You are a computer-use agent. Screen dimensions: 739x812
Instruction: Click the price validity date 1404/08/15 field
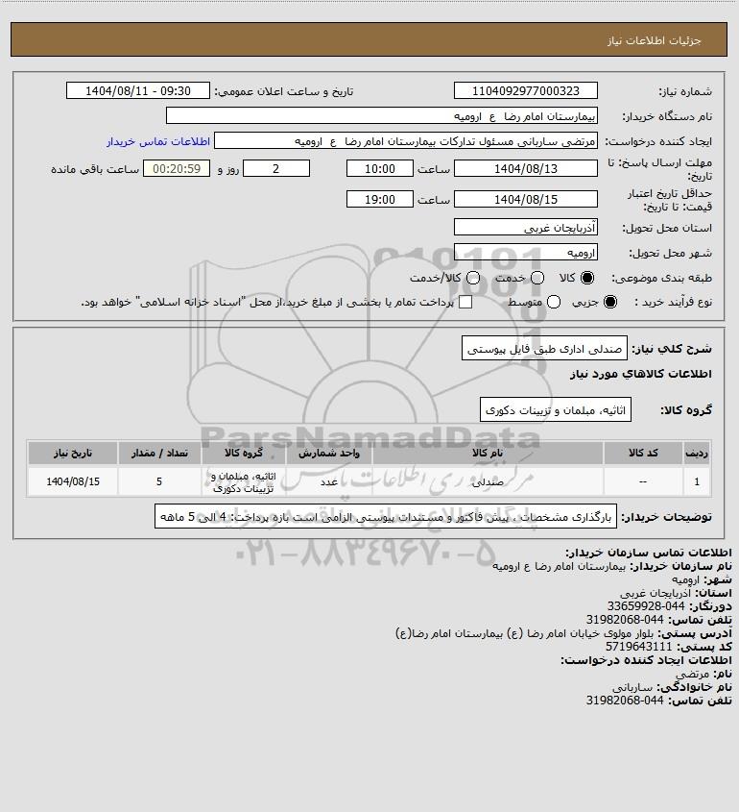coord(525,199)
